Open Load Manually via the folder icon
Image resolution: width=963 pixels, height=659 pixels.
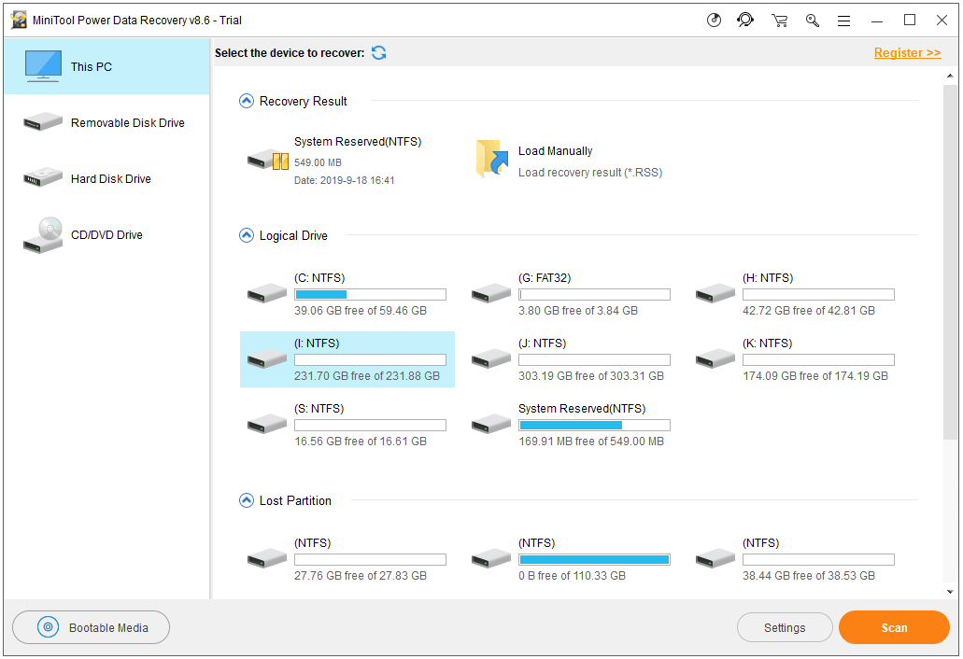pyautogui.click(x=491, y=159)
